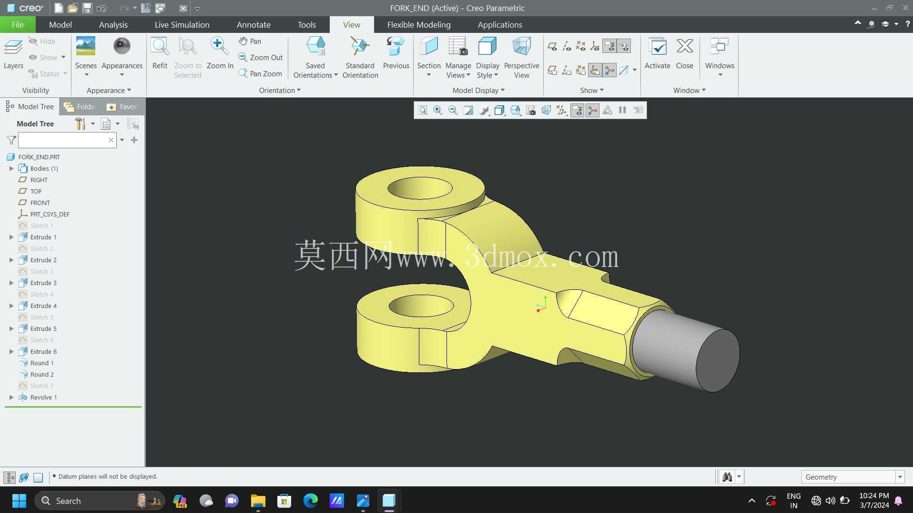The image size is (913, 513).
Task: Open the Scenes gallery
Action: click(86, 56)
